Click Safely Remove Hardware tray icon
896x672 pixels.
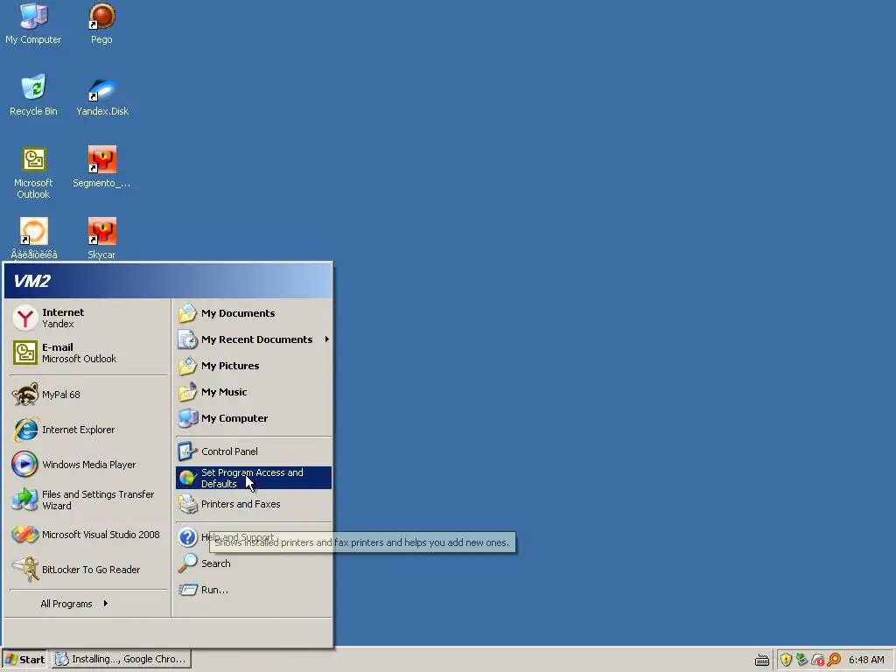pyautogui.click(x=801, y=660)
